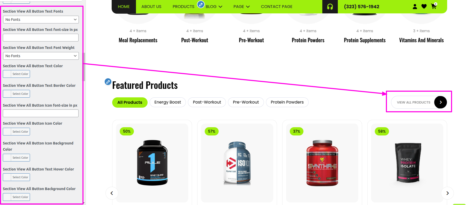
Task: Expand the Button Text Font Weight dropdown
Action: tap(41, 56)
